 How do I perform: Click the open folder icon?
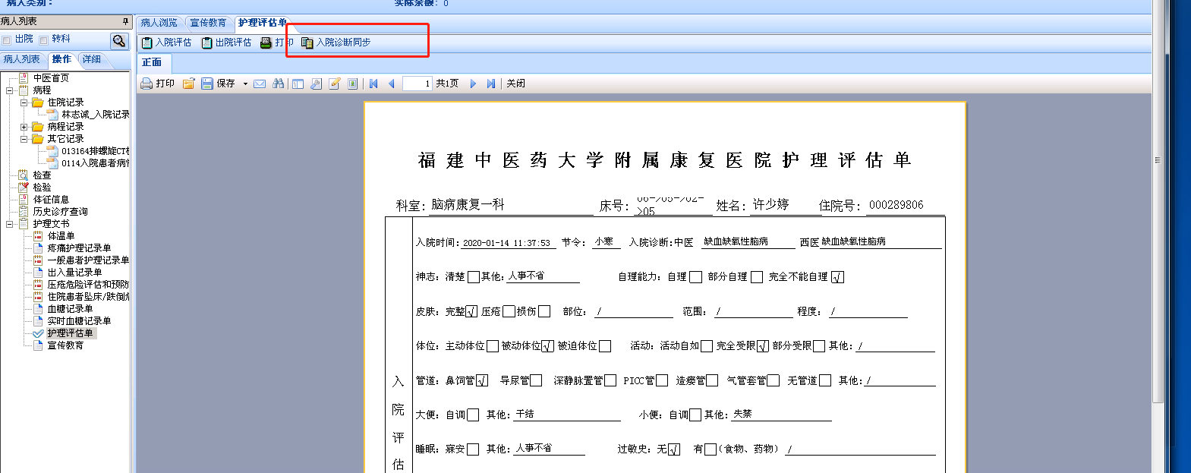tap(188, 84)
